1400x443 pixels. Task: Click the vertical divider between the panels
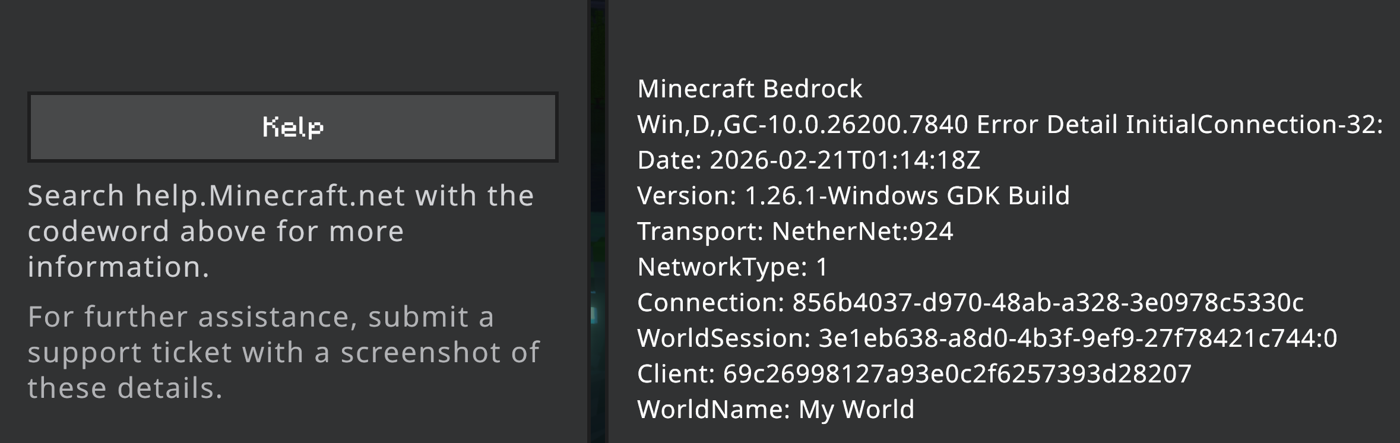point(598,221)
